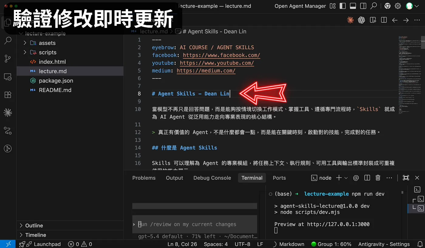Click the Open Agent Manager button
This screenshot has width=425, height=248.
click(x=300, y=6)
